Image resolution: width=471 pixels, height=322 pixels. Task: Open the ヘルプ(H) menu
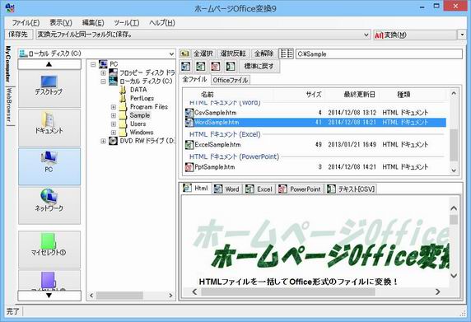162,22
